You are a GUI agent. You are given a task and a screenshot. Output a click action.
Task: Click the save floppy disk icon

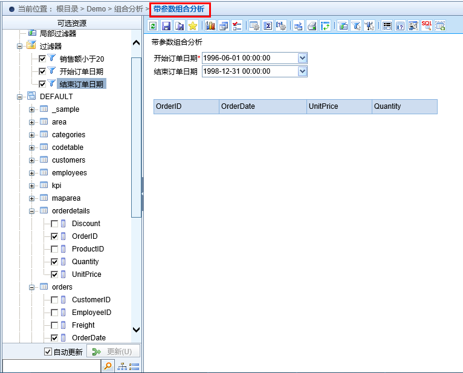coord(166,26)
